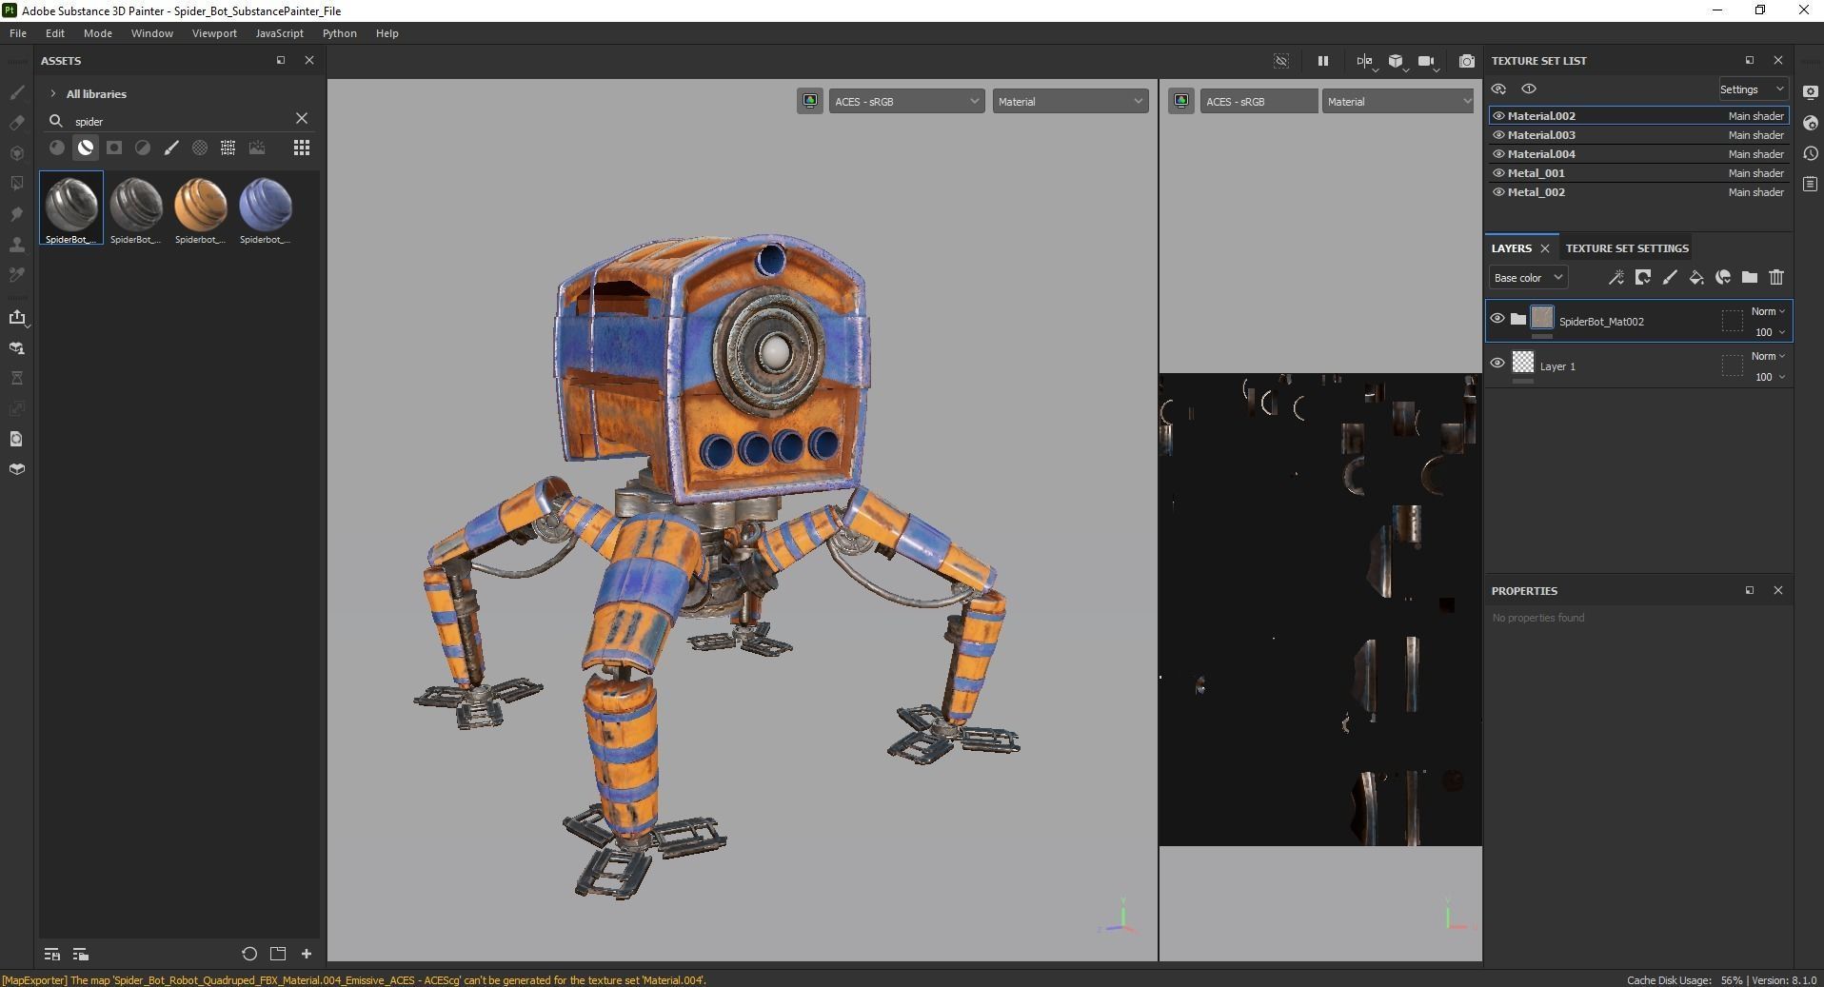Open ACES - sRGB dropdown in 2D view
Viewport: 1824px width, 987px height.
click(1259, 101)
